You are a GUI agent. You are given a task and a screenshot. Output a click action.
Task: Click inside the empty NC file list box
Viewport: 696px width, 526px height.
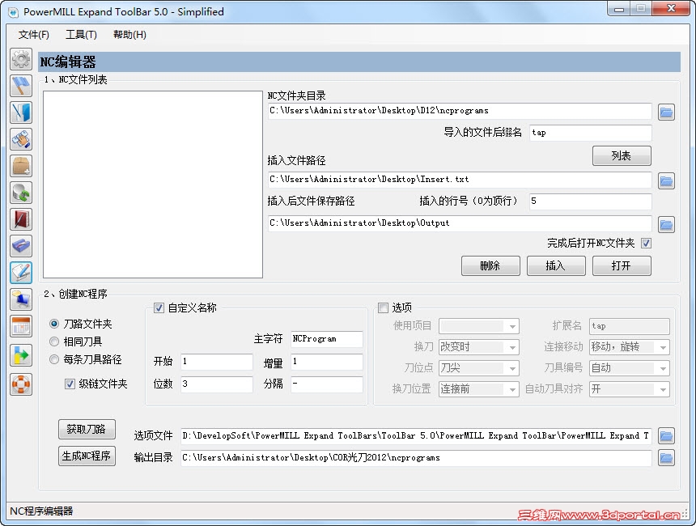coord(153,185)
